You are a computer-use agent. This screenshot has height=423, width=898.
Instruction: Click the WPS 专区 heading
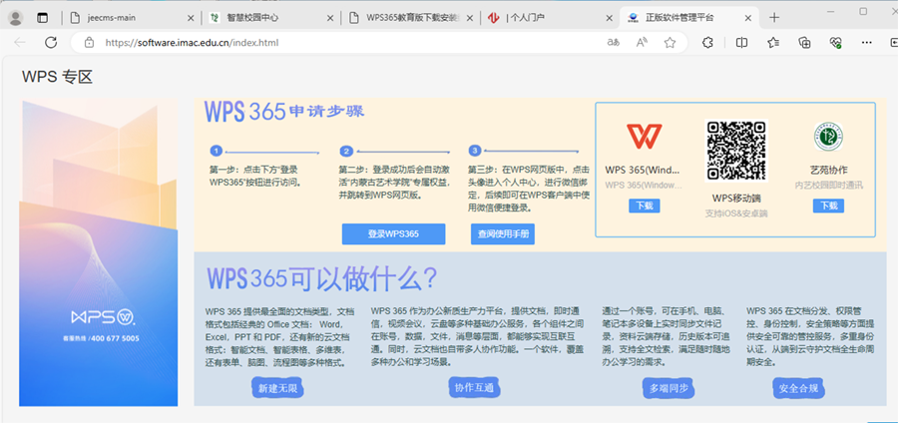click(x=57, y=77)
